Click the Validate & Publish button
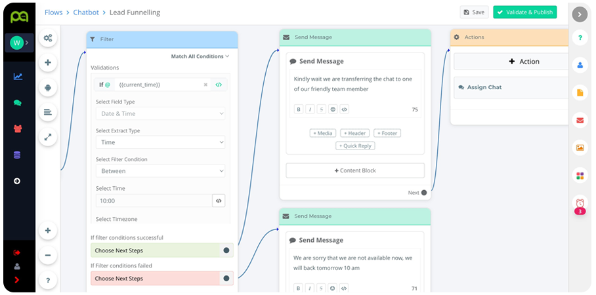Screen dimensions: 596x295 524,12
